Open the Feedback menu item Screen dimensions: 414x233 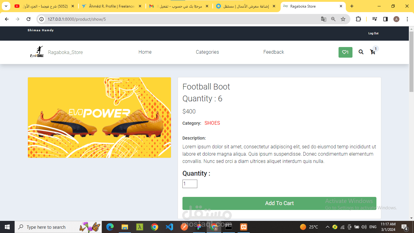274,52
